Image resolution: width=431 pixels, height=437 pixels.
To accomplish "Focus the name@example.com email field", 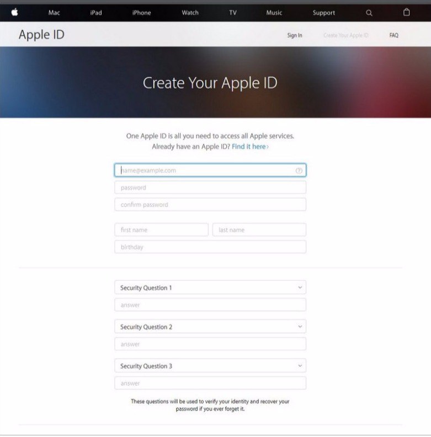I will pyautogui.click(x=210, y=170).
